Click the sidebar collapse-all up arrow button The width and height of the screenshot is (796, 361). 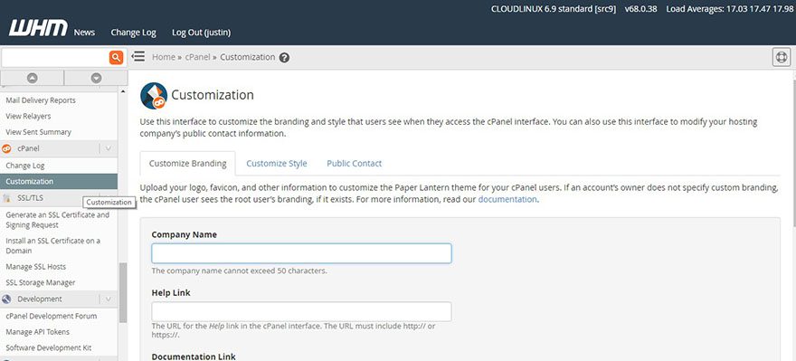tap(32, 78)
